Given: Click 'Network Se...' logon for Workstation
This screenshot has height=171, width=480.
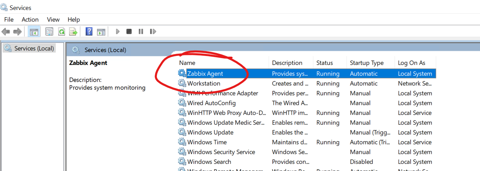Looking at the screenshot, I should (415, 83).
